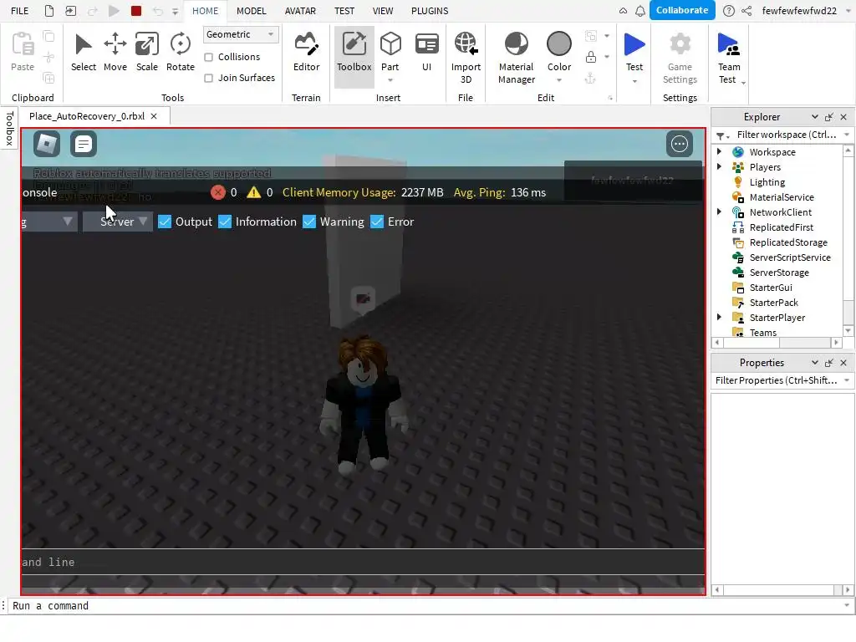This screenshot has width=856, height=642.
Task: Open the Material Manager
Action: 517,58
